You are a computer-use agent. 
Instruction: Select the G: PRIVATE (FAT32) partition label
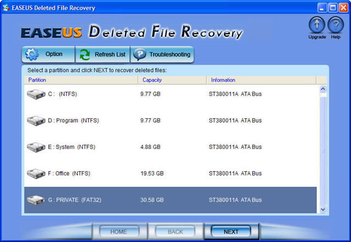coord(75,200)
